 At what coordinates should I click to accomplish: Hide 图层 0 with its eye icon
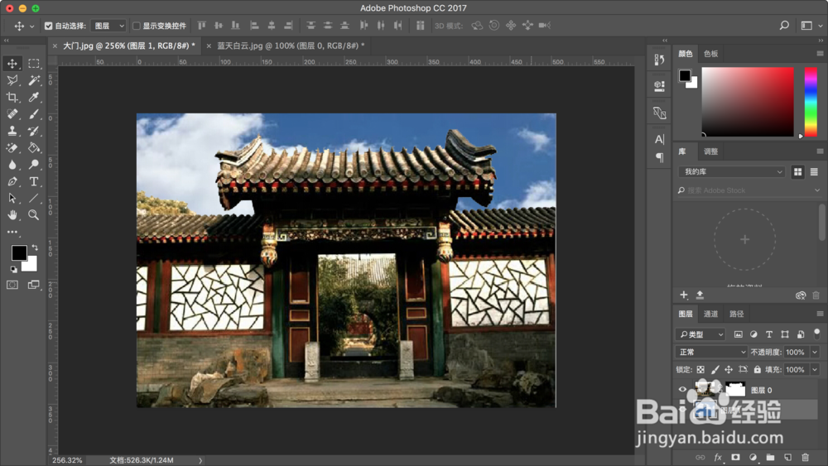(x=682, y=390)
